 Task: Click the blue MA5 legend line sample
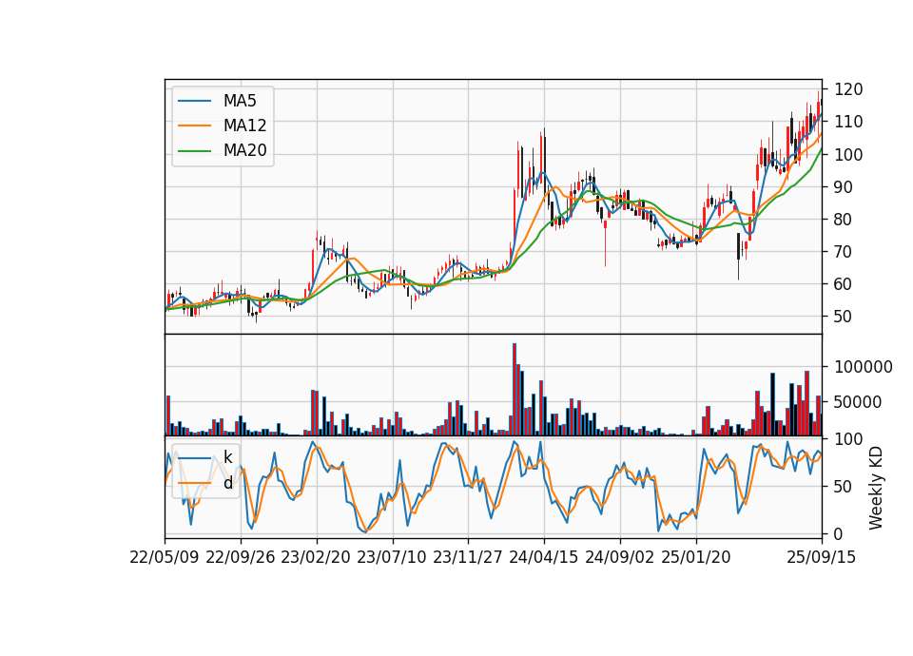[x=194, y=102]
